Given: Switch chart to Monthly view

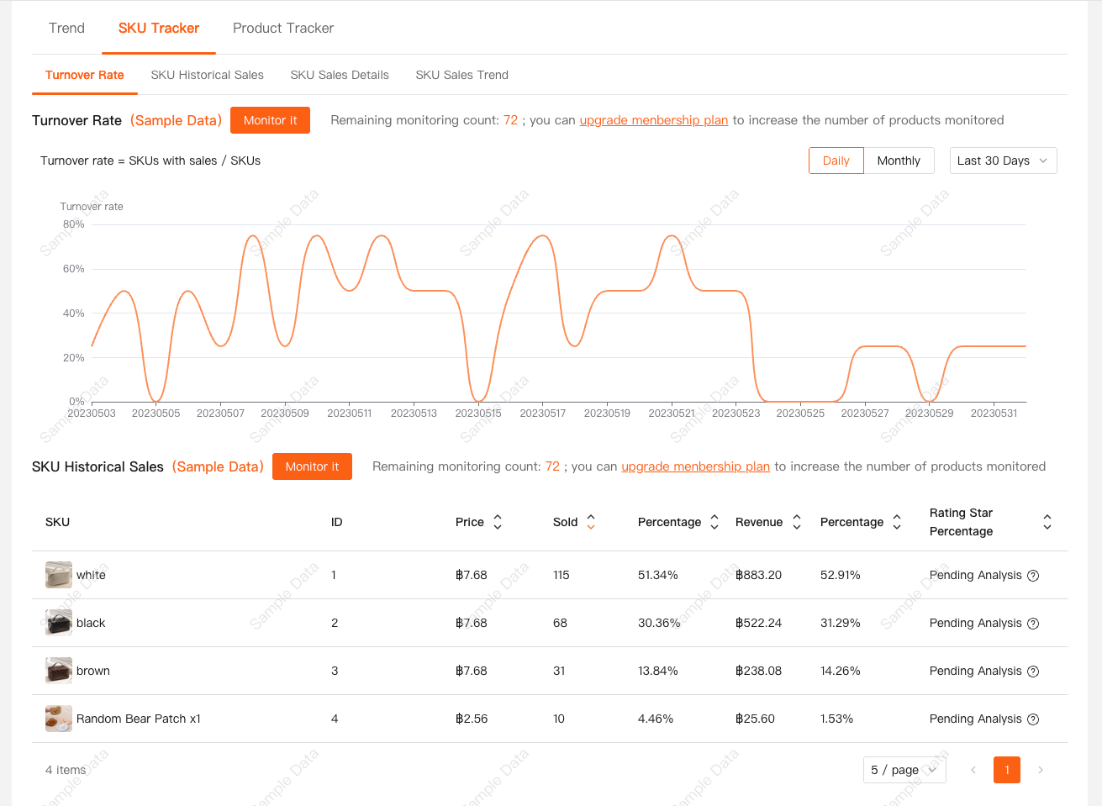Looking at the screenshot, I should point(898,161).
